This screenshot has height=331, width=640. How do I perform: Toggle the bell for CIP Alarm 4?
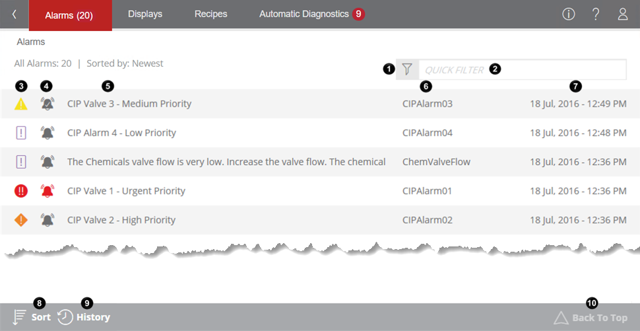pyautogui.click(x=48, y=133)
